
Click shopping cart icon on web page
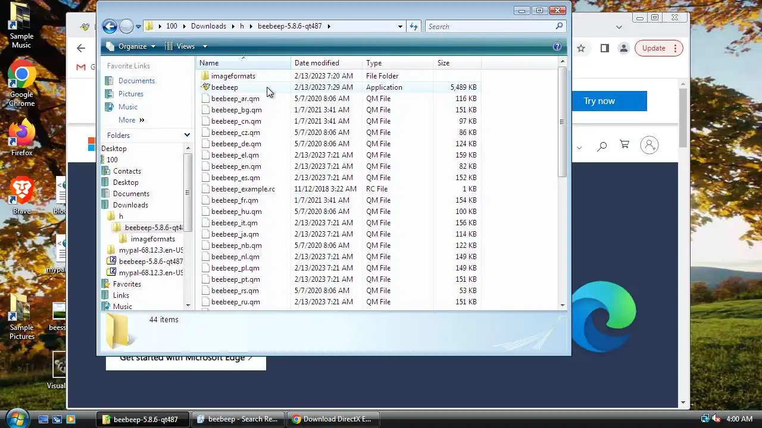624,144
